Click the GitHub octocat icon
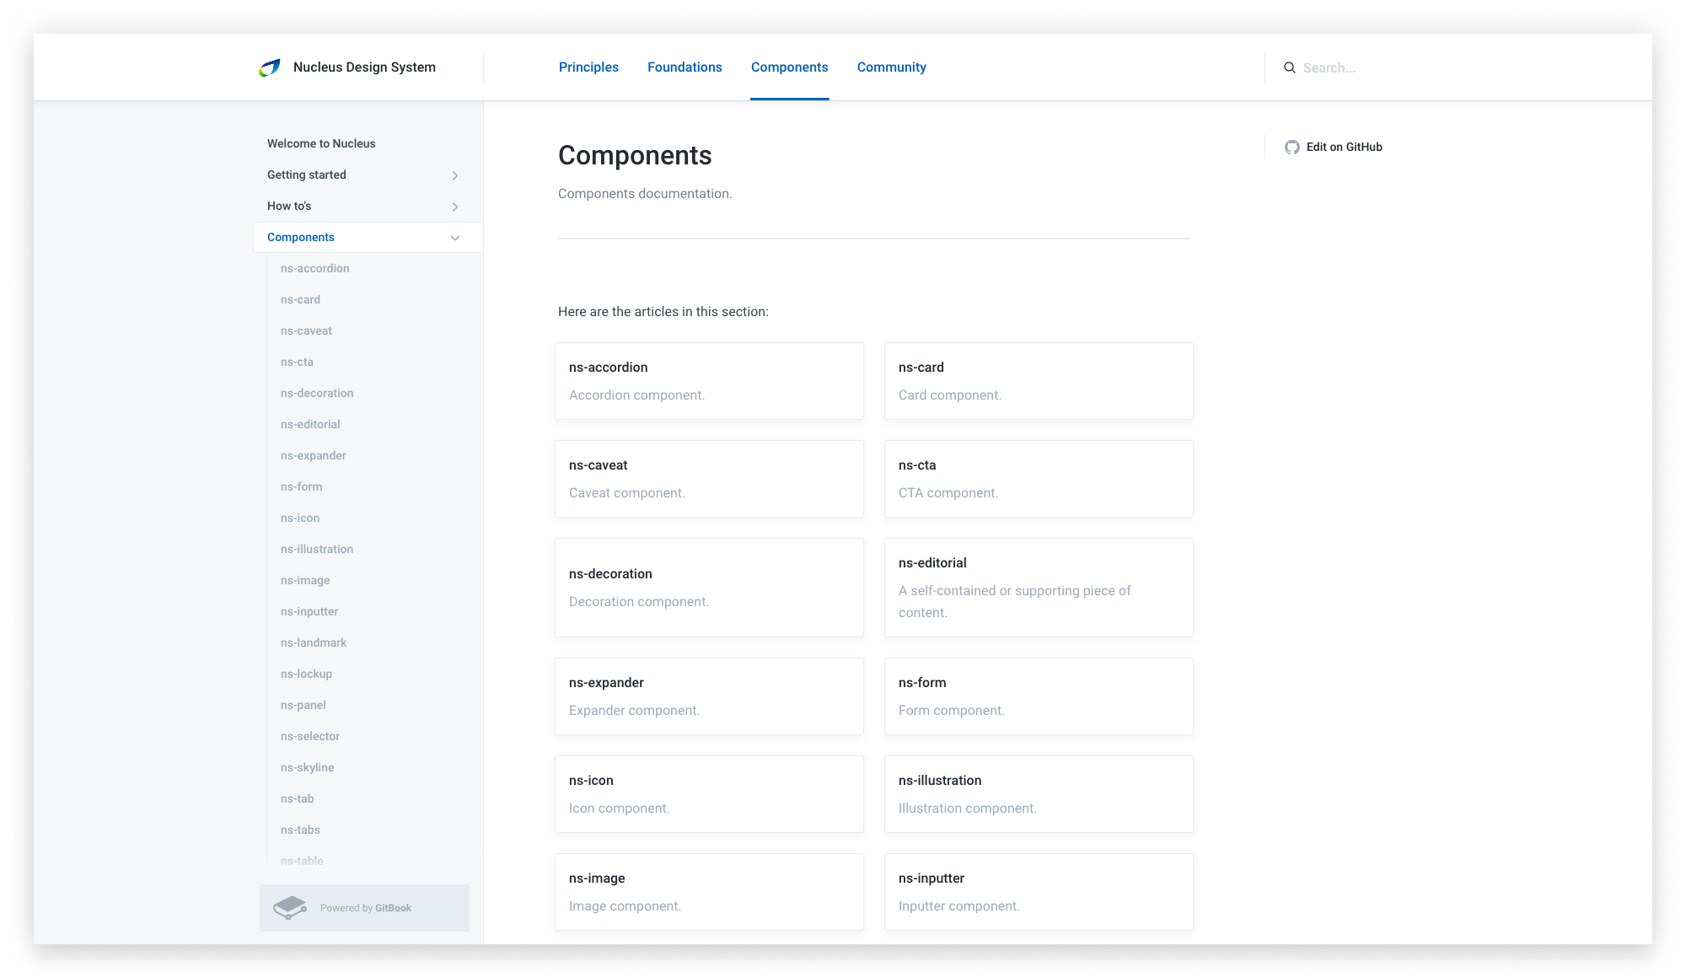The height and width of the screenshot is (978, 1686). 1292,148
